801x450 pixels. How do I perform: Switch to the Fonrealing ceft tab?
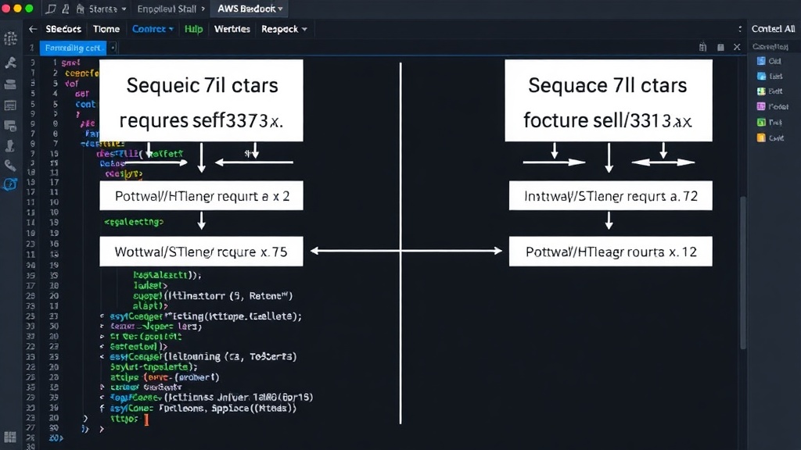(x=73, y=48)
